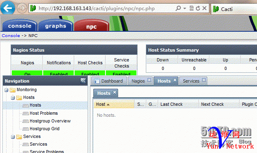257x153 pixels.
Task: Open the graphs tab
Action: tap(55, 26)
